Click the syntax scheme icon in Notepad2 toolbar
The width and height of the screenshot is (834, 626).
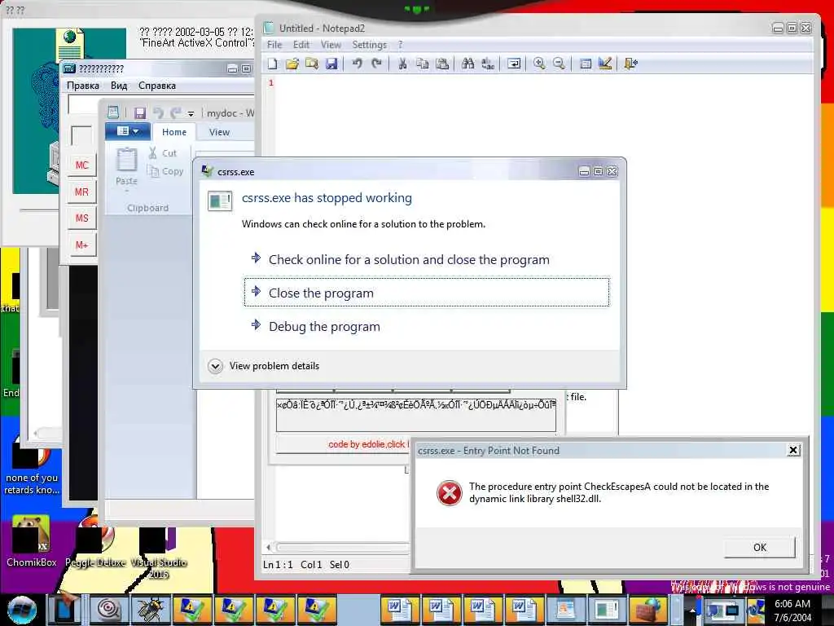[x=585, y=64]
